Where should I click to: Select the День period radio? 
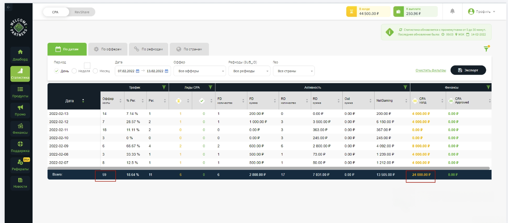pos(57,71)
